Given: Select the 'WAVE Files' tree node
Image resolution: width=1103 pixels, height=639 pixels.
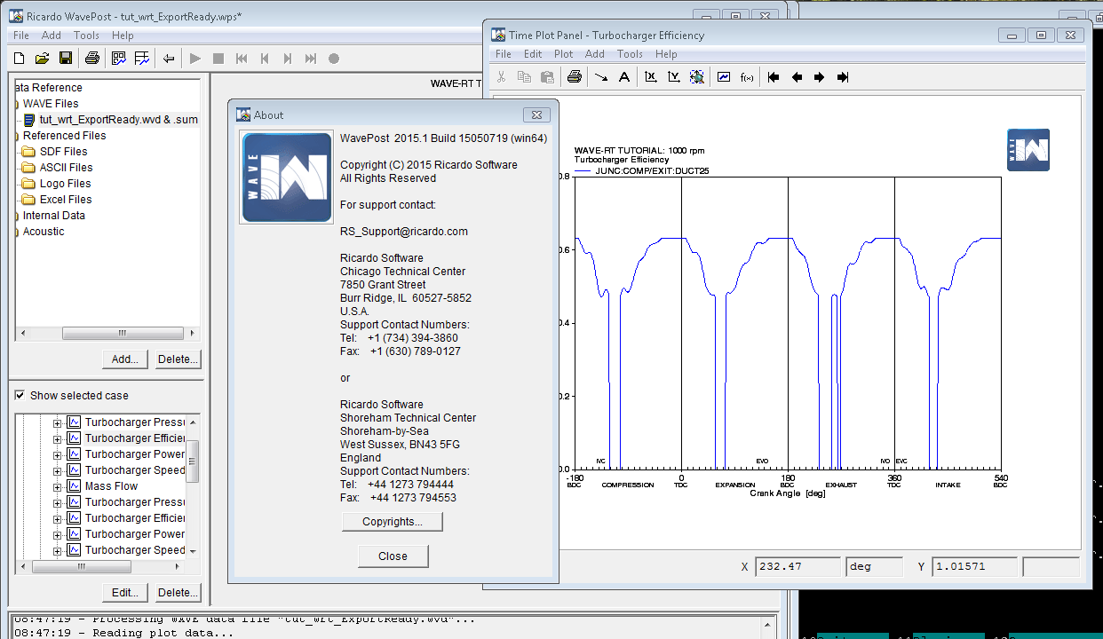Looking at the screenshot, I should [x=51, y=104].
